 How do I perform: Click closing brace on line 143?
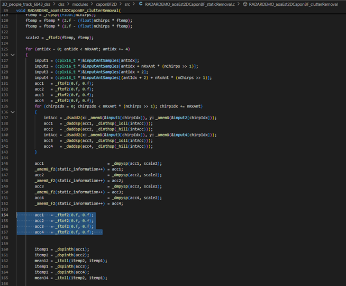click(35, 152)
